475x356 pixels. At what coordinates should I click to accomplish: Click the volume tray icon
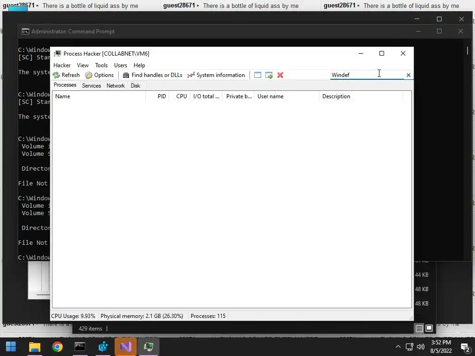click(x=420, y=347)
